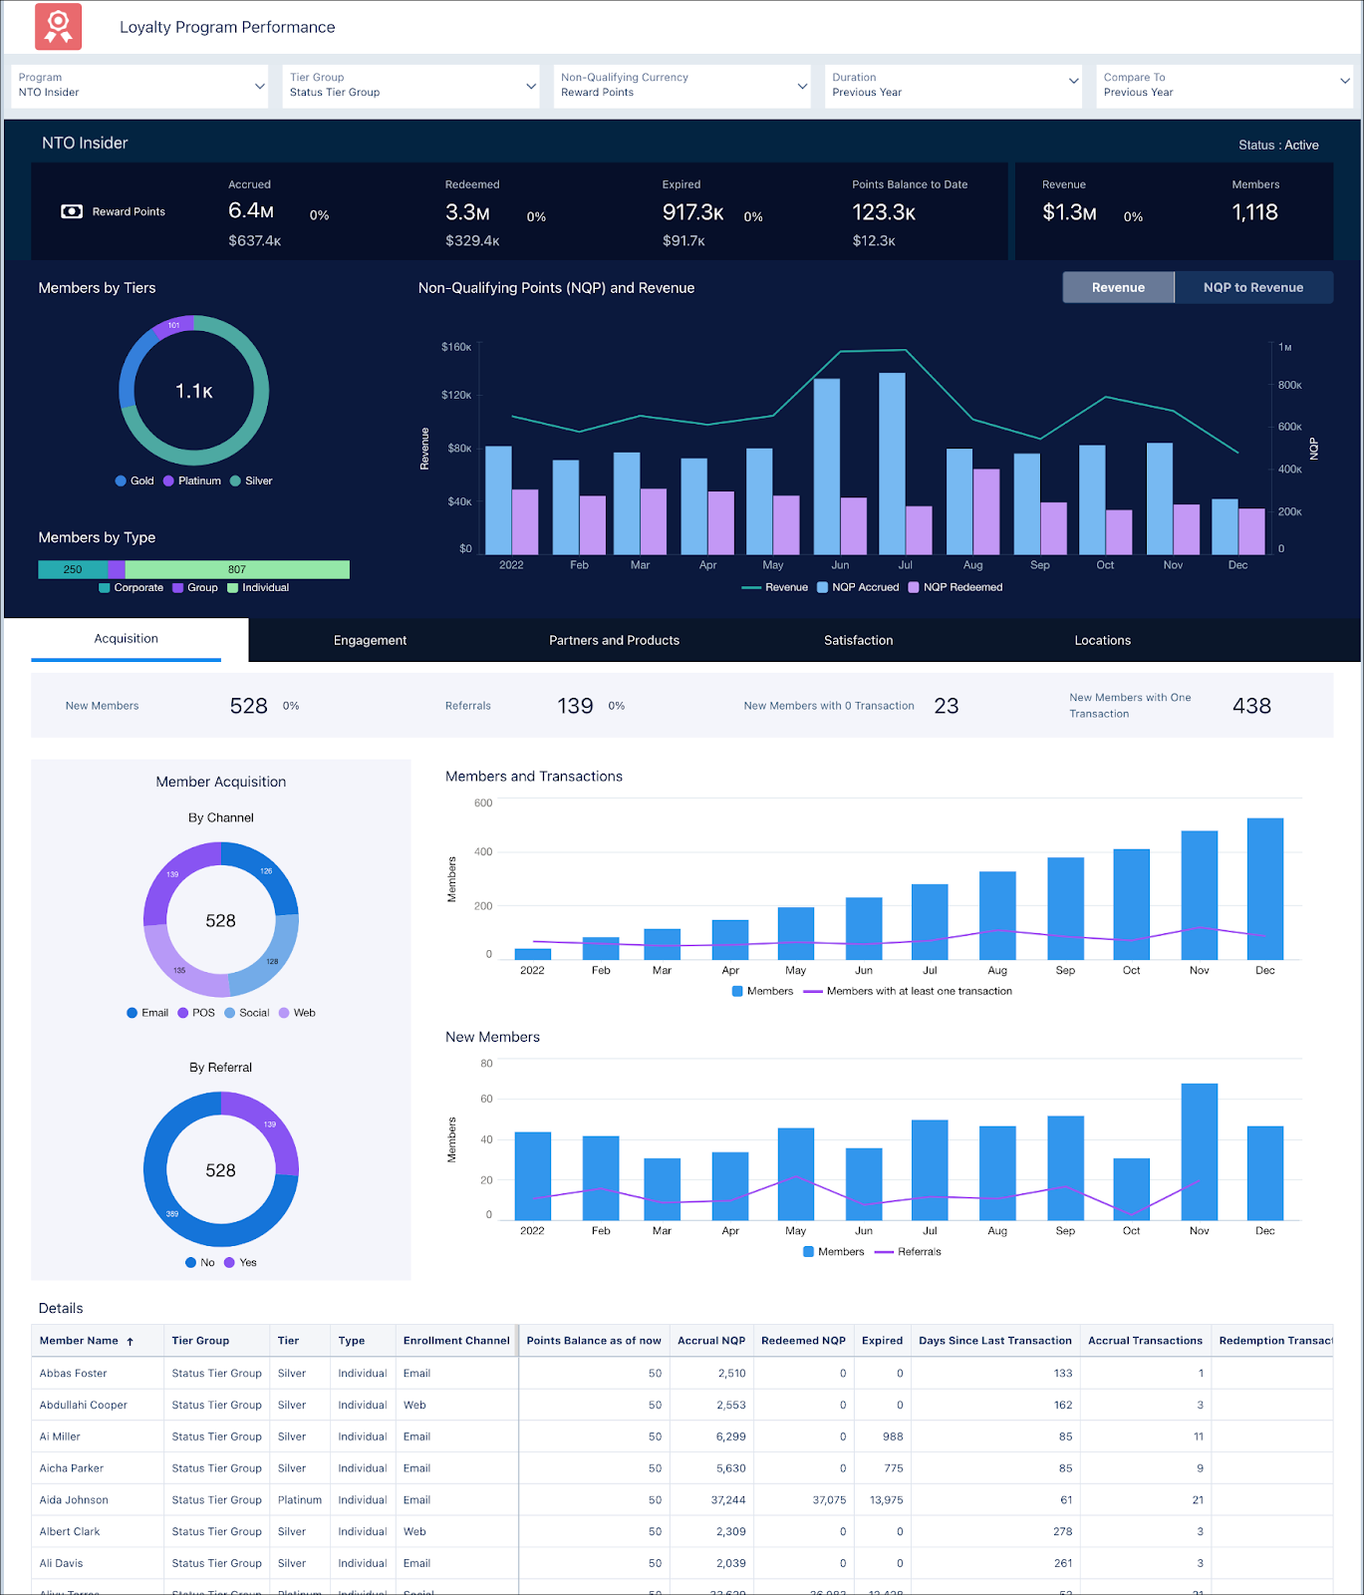
Task: Switch chart to NQP to Revenue
Action: 1253,287
